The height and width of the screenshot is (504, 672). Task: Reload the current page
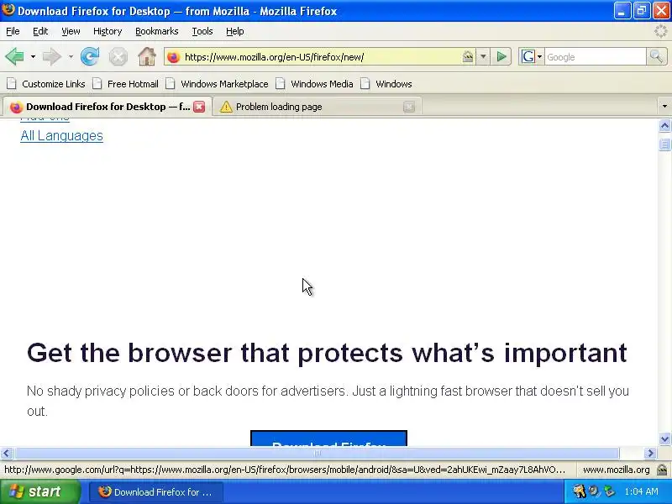[90, 56]
